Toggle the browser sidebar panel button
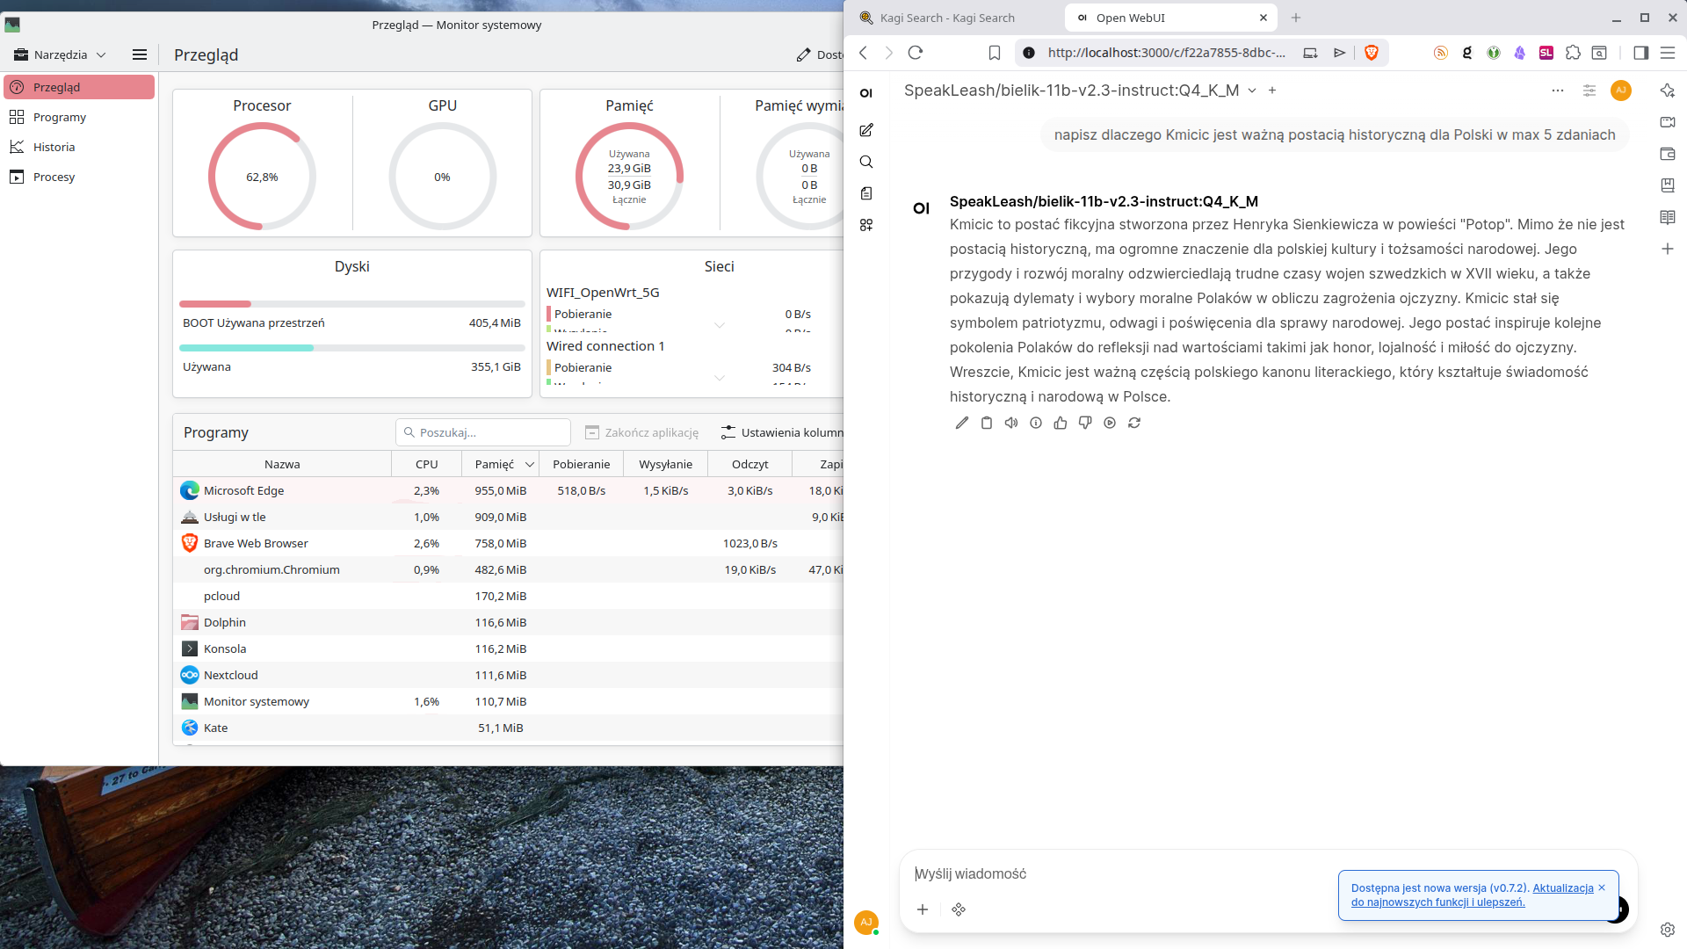Viewport: 1687px width, 949px height. pyautogui.click(x=1640, y=53)
